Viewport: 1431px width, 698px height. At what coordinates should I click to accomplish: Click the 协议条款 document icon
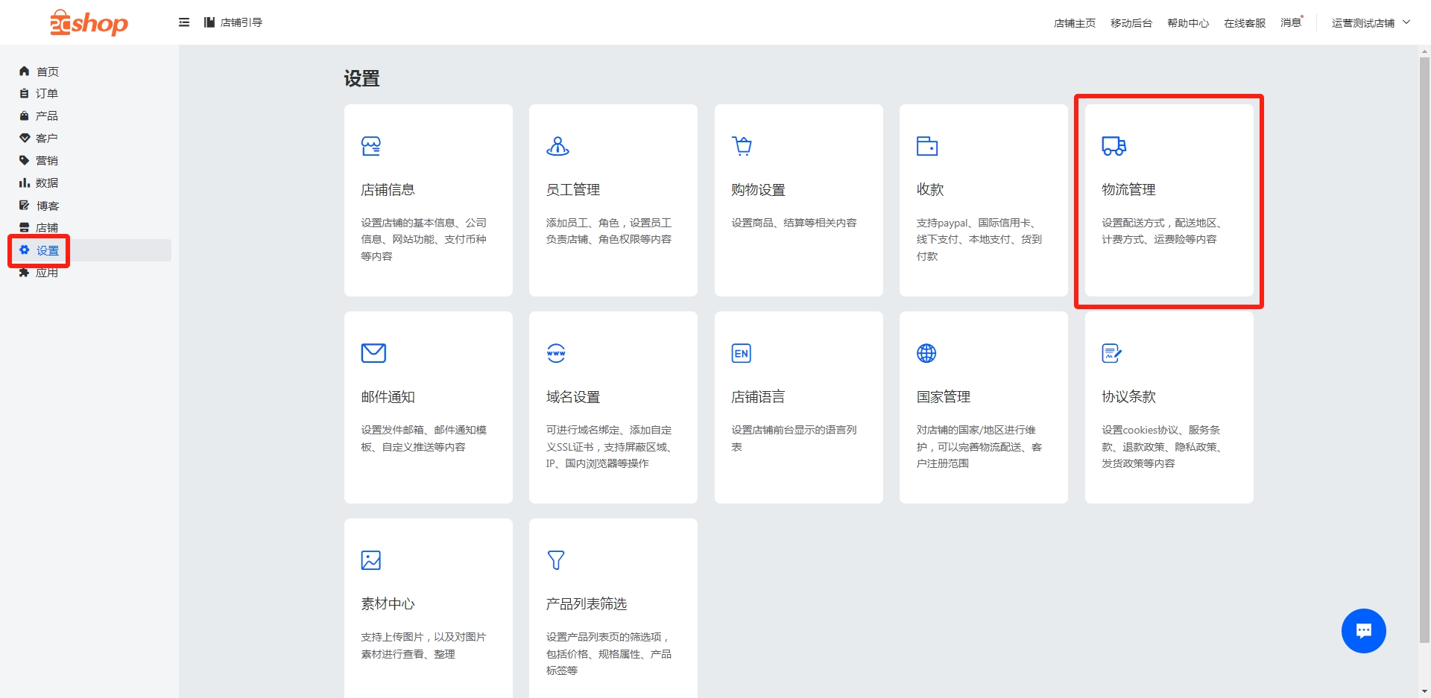(1112, 353)
